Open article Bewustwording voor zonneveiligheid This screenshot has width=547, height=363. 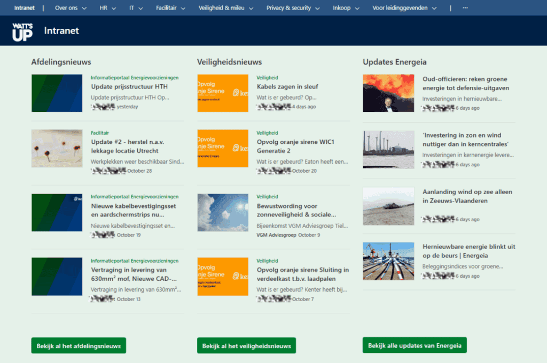click(x=296, y=210)
